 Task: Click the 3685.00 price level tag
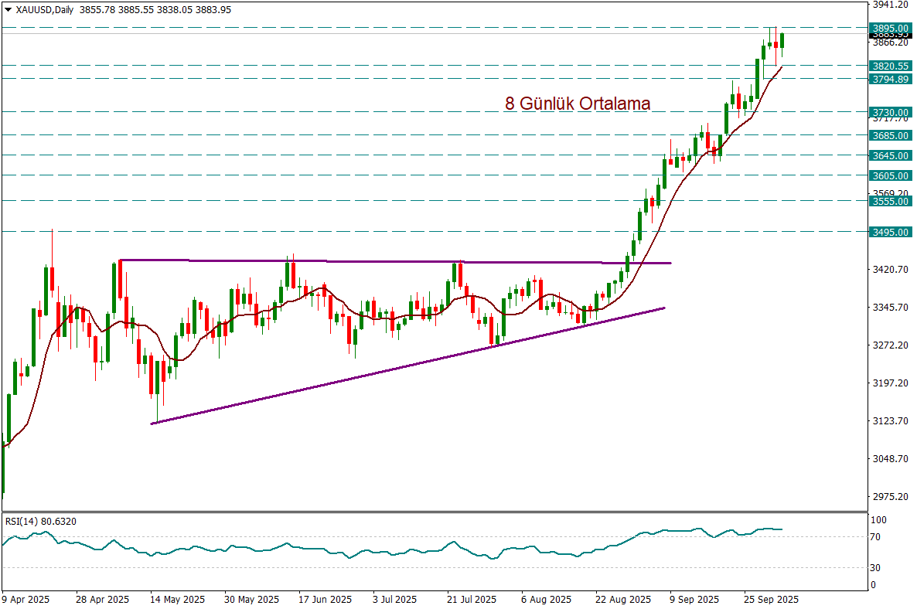pos(888,135)
